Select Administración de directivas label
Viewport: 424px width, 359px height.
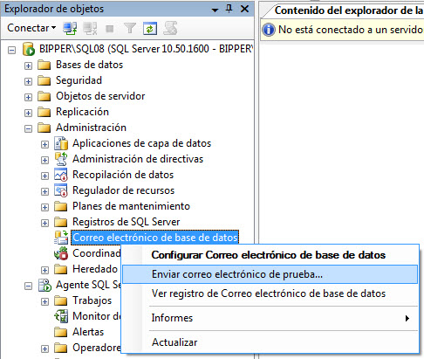click(138, 159)
